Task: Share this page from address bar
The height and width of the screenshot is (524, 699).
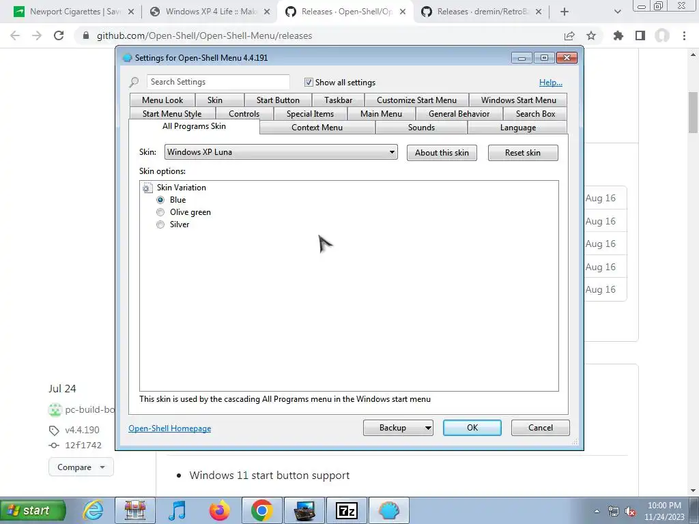Action: [569, 35]
